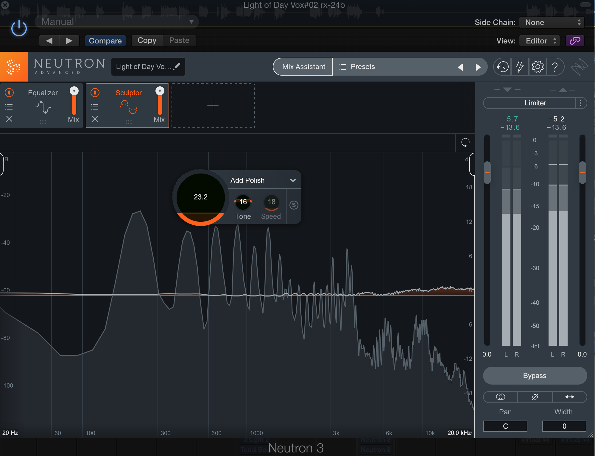Viewport: 595px width, 456px height.
Task: Expand the Add Polish target dropdown
Action: click(x=293, y=180)
